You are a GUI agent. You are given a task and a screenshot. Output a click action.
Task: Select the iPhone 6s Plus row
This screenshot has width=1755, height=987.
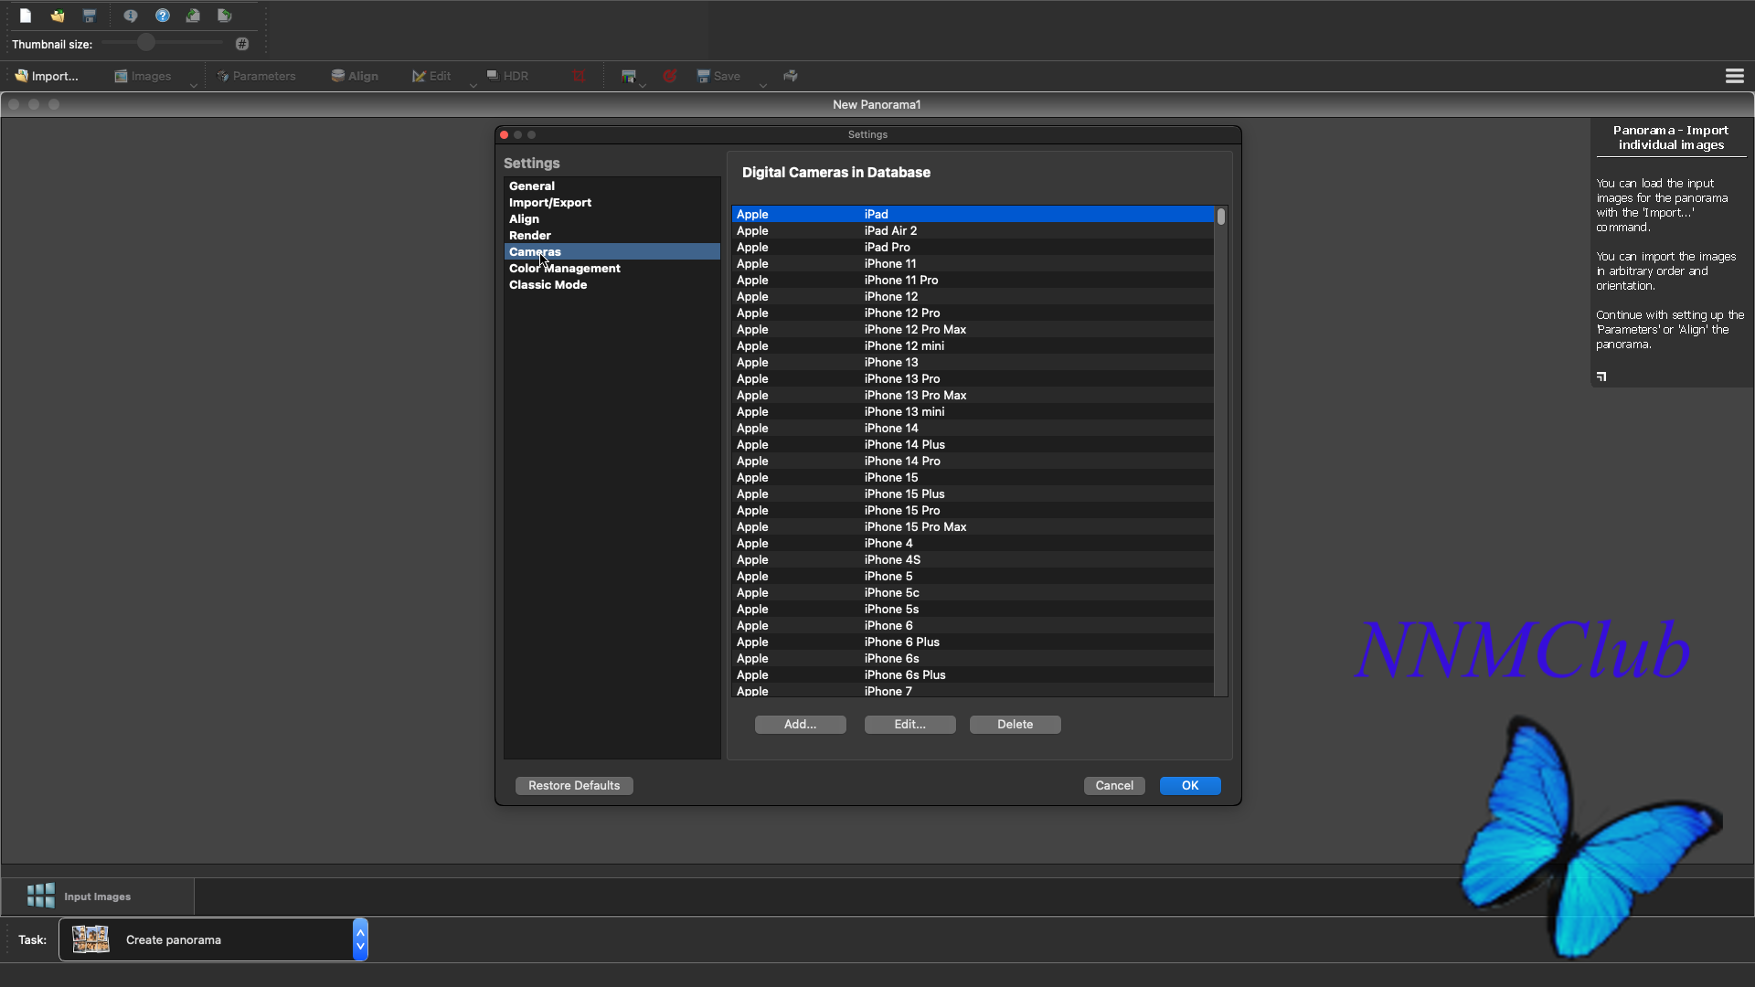click(x=973, y=674)
